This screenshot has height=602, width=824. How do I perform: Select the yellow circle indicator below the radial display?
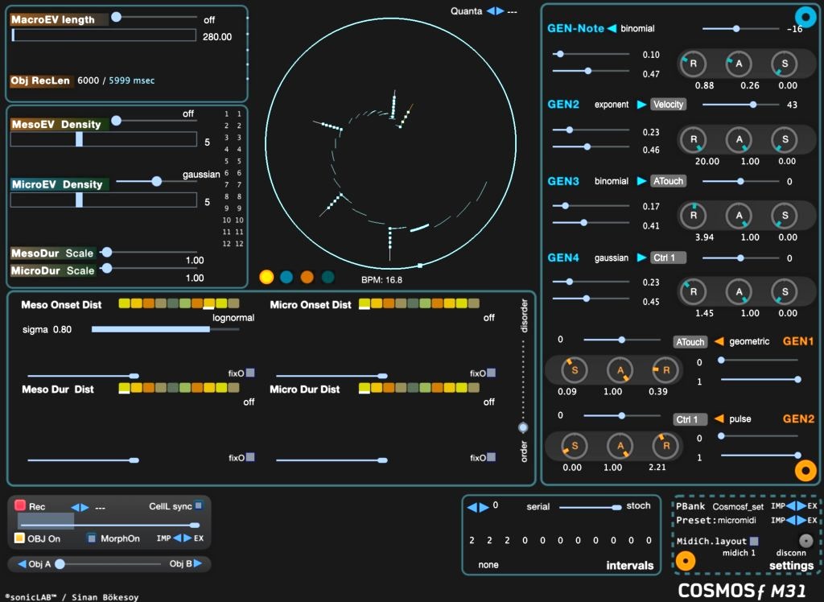click(x=266, y=277)
